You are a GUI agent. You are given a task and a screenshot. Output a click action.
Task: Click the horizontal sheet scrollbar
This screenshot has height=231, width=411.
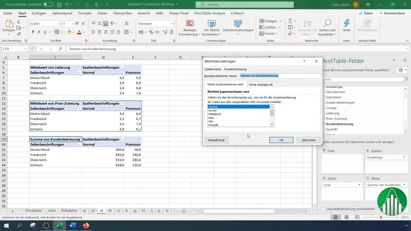click(239, 211)
